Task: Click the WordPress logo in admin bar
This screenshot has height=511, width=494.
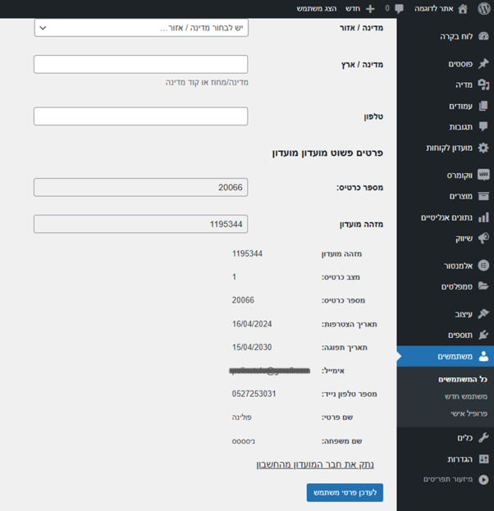Action: pyautogui.click(x=483, y=8)
